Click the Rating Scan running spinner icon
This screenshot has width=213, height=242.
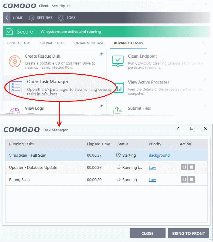[118, 180]
